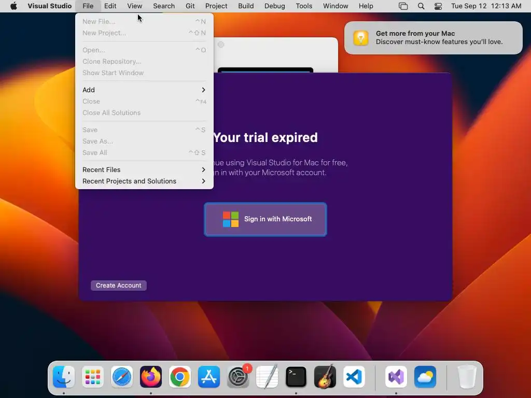
Task: Expand Recent Projects and Solutions submenu
Action: point(144,181)
